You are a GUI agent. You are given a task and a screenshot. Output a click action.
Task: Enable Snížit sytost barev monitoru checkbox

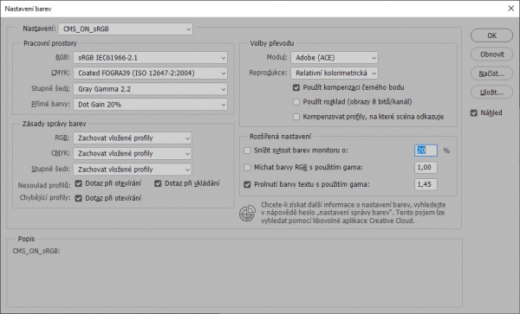(247, 151)
